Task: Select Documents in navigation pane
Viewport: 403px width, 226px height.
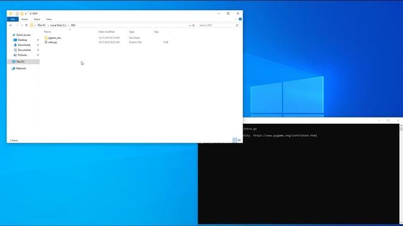Action: pyautogui.click(x=25, y=50)
